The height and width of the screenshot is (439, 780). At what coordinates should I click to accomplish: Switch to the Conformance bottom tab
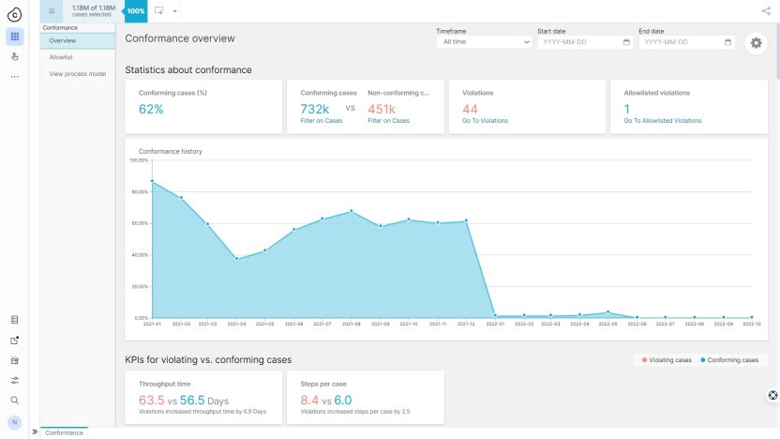click(64, 432)
